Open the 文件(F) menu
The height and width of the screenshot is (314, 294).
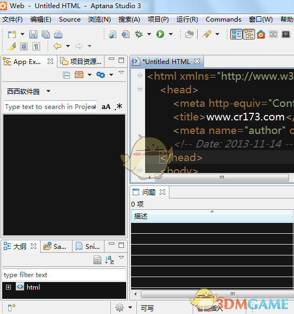[x=12, y=20]
